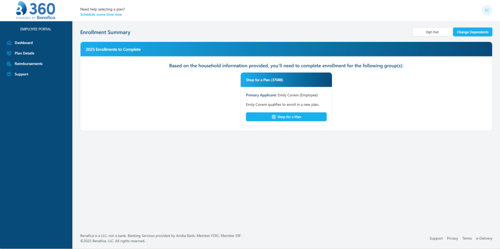The height and width of the screenshot is (249, 500).
Task: Click Primary Applicant Emily Corwin text
Action: (282, 95)
